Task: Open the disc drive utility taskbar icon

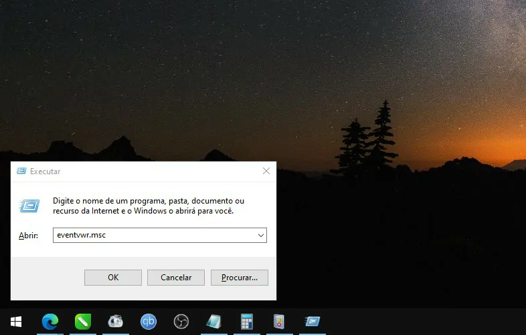Action: 115,322
